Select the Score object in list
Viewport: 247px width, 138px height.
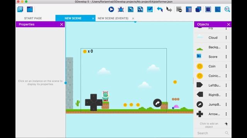click(x=213, y=57)
